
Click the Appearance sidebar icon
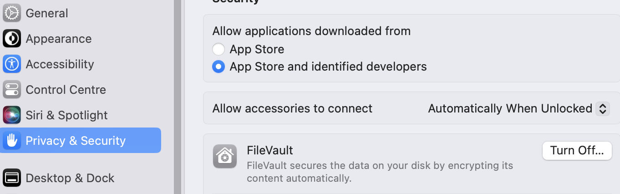pyautogui.click(x=11, y=39)
